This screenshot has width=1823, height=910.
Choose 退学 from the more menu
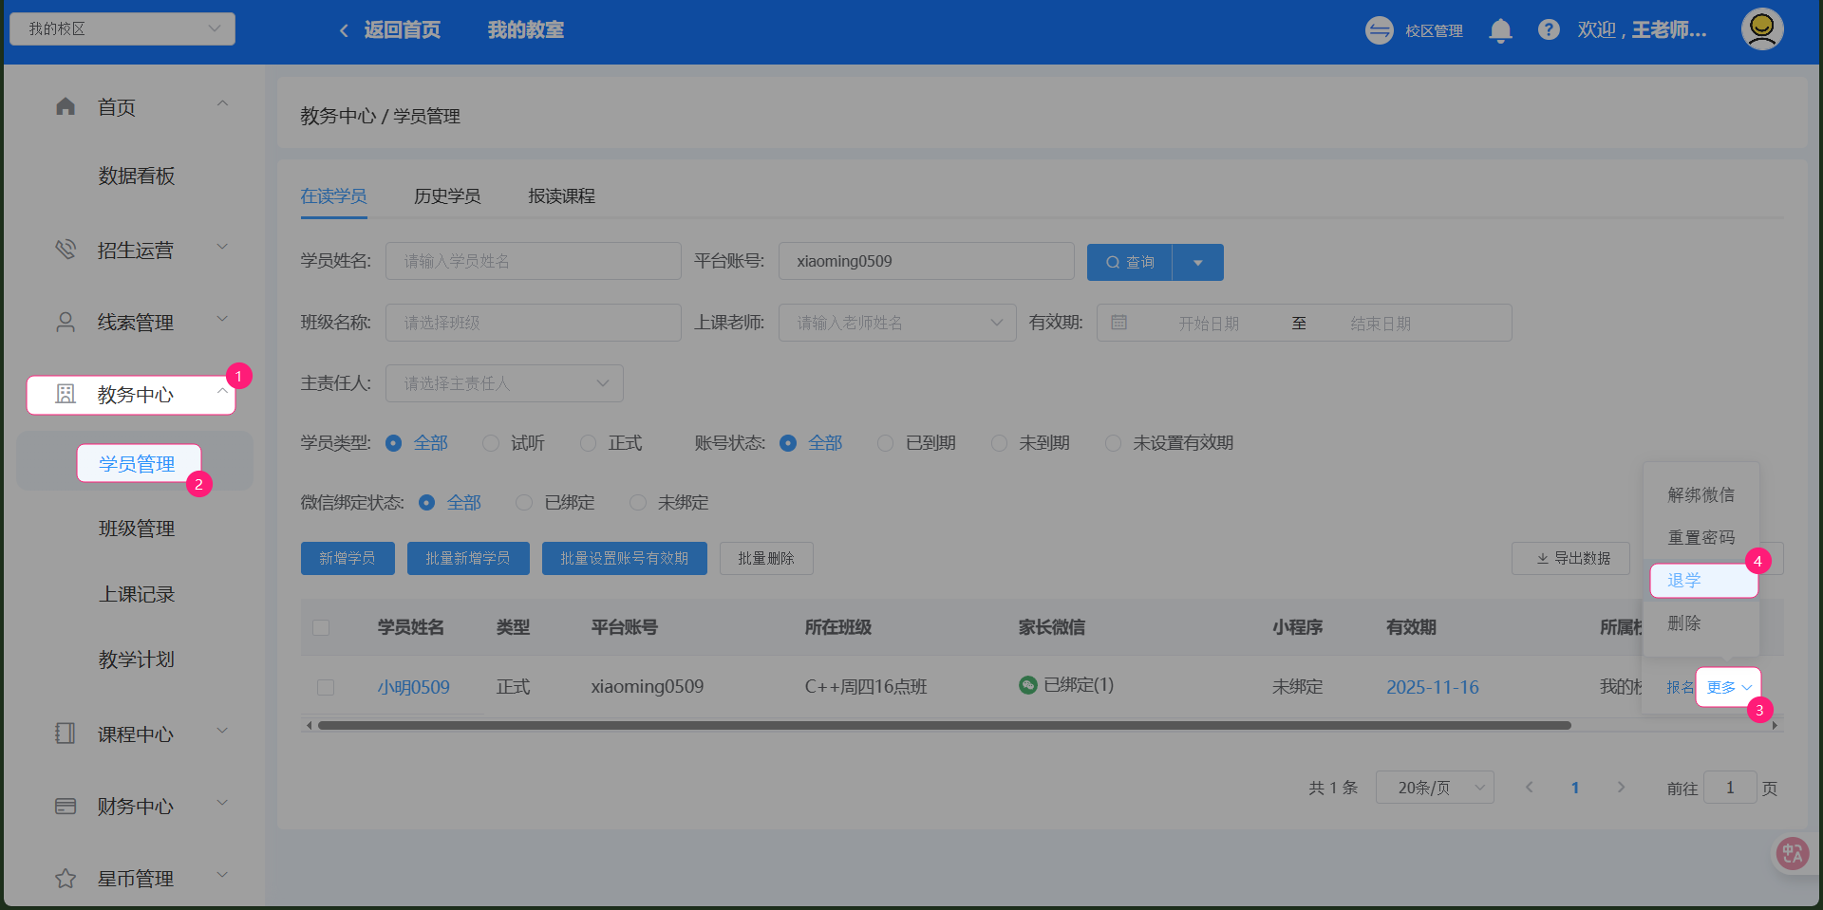(x=1684, y=581)
